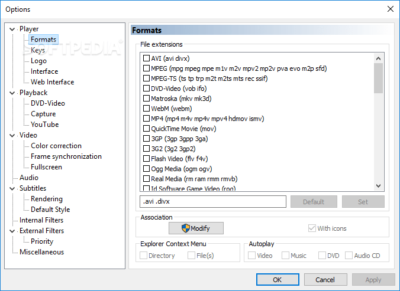Check the Matroska (mkv mk3d) checkbox

[146, 99]
